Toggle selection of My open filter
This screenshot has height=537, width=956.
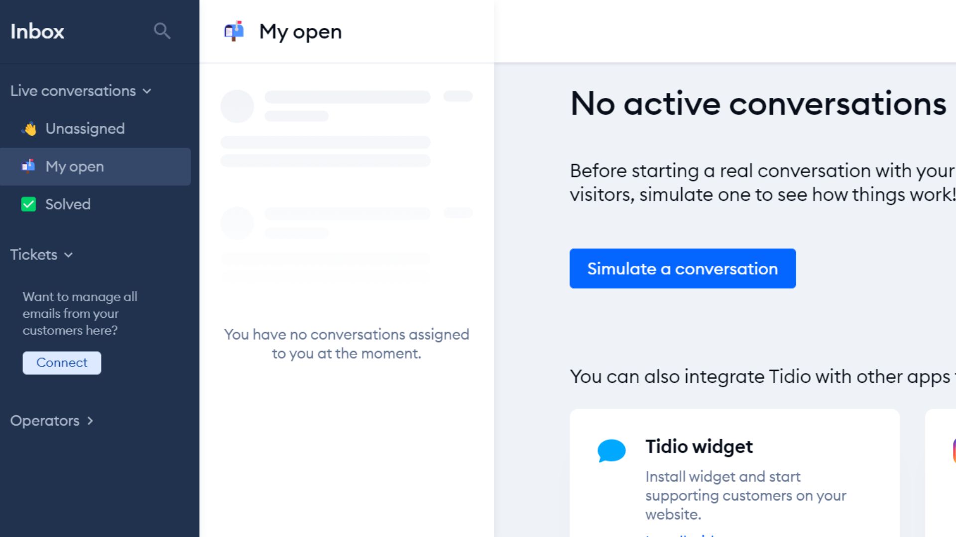pos(74,167)
